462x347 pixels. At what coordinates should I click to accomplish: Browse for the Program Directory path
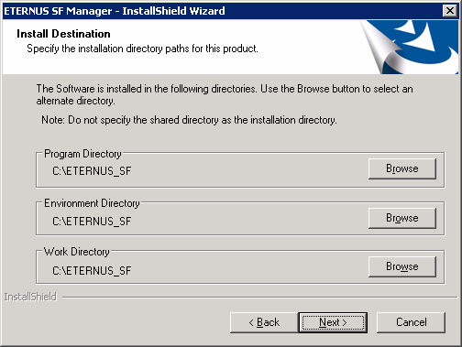pos(402,168)
